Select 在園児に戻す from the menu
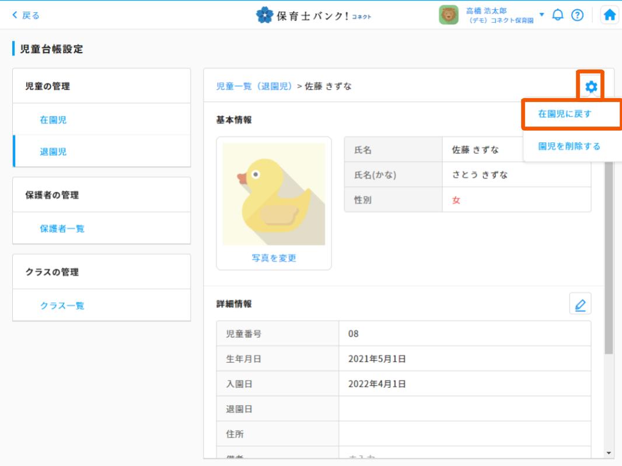This screenshot has height=466, width=622. (x=564, y=114)
